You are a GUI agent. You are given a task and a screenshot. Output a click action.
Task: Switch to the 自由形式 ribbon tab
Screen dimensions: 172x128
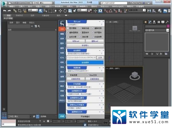click(19, 15)
